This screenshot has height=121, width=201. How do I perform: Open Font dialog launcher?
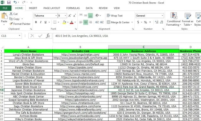(76, 29)
